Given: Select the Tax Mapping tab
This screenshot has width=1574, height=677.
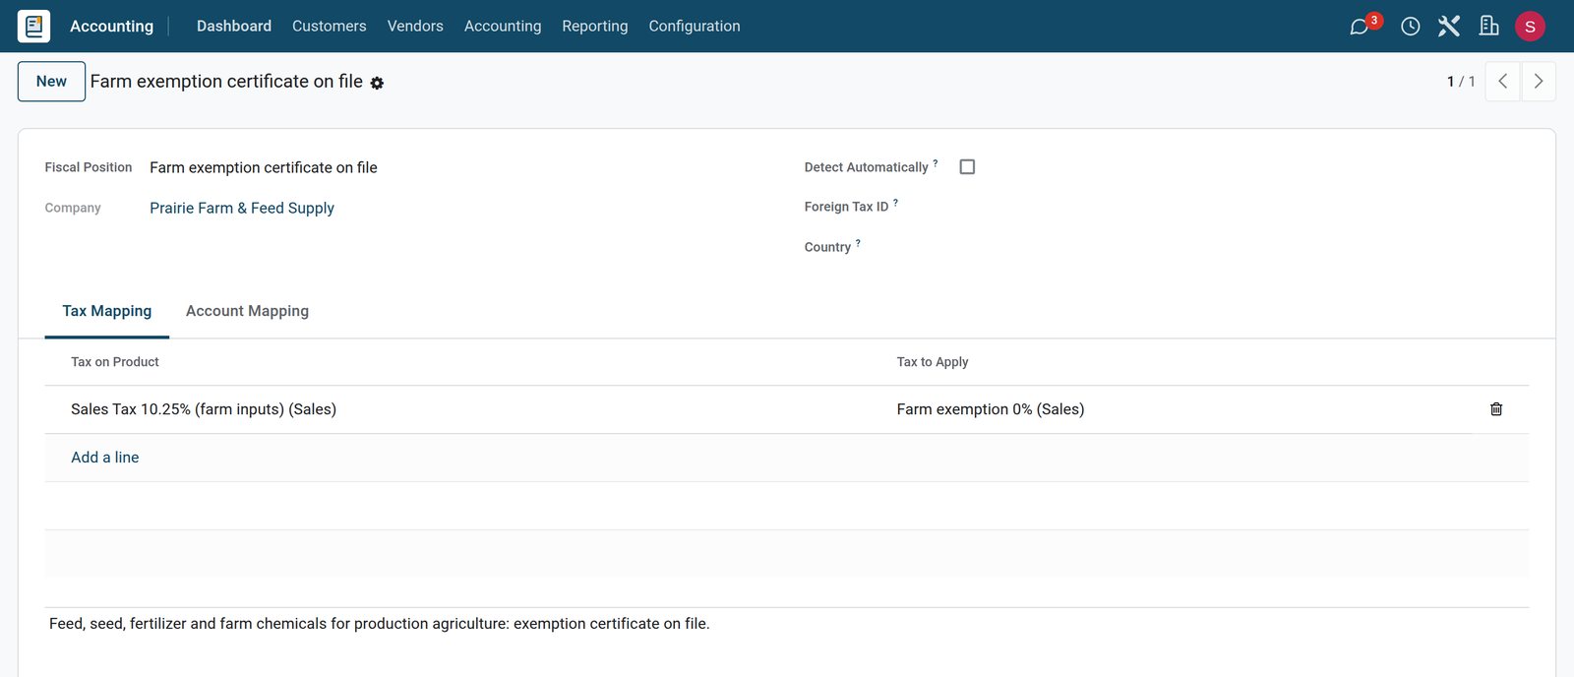Looking at the screenshot, I should point(107,311).
